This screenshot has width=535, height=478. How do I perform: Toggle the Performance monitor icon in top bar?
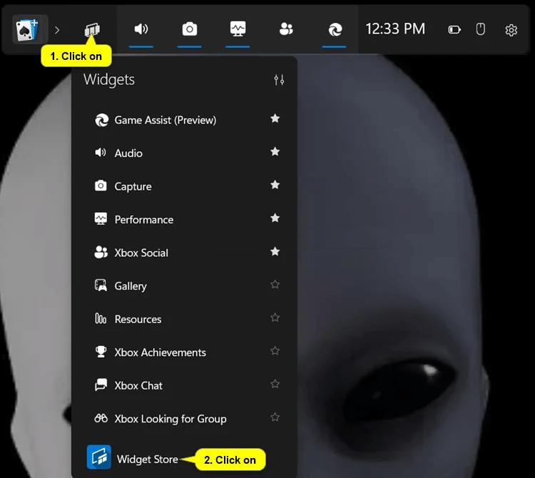tap(238, 29)
